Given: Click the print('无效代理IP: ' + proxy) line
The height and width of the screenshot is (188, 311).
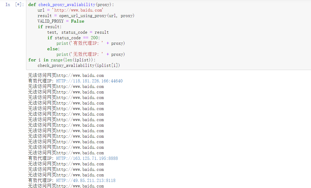Looking at the screenshot, I should 91,55.
